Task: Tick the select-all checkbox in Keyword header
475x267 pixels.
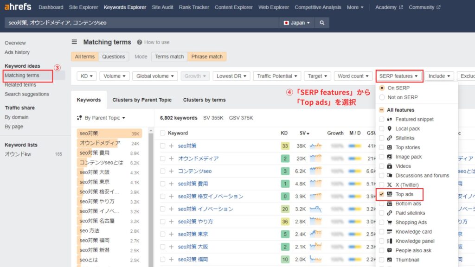Action: [163, 133]
